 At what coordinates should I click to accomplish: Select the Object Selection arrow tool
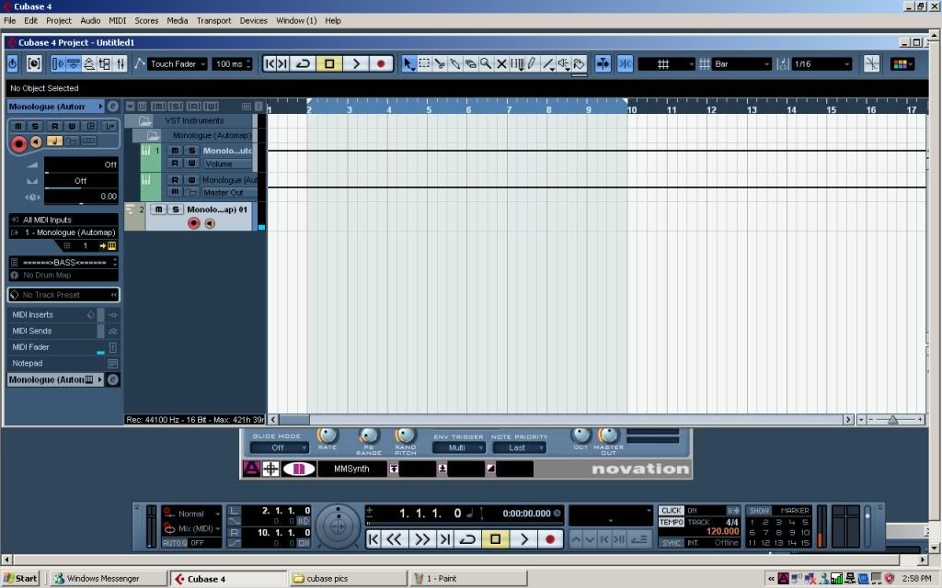[408, 63]
